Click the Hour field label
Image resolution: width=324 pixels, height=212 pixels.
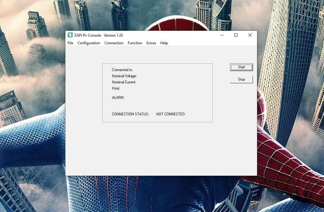pyautogui.click(x=116, y=88)
